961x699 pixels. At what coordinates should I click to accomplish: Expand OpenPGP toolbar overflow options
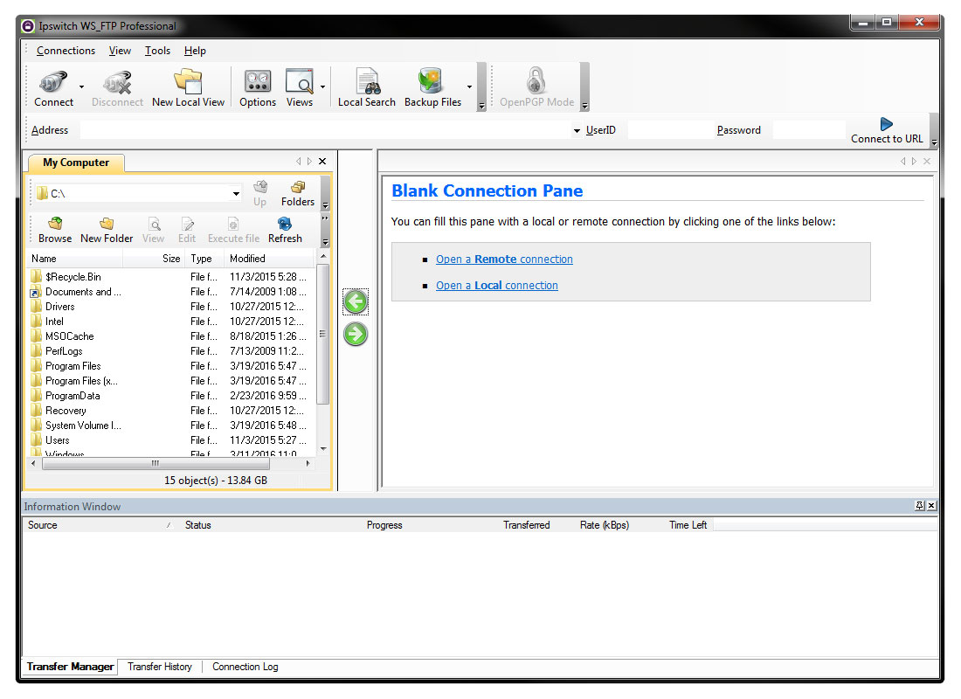click(x=584, y=106)
